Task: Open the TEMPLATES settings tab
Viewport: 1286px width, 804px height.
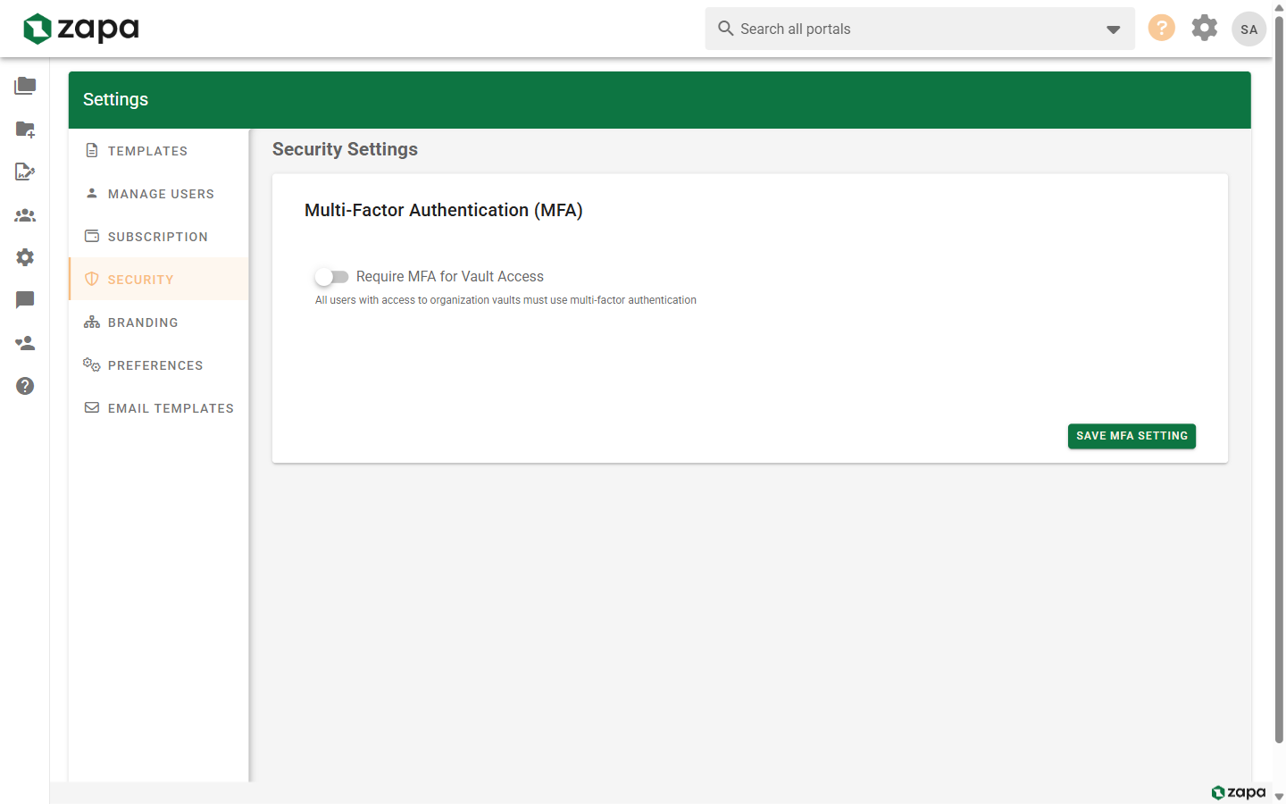Action: pyautogui.click(x=159, y=150)
